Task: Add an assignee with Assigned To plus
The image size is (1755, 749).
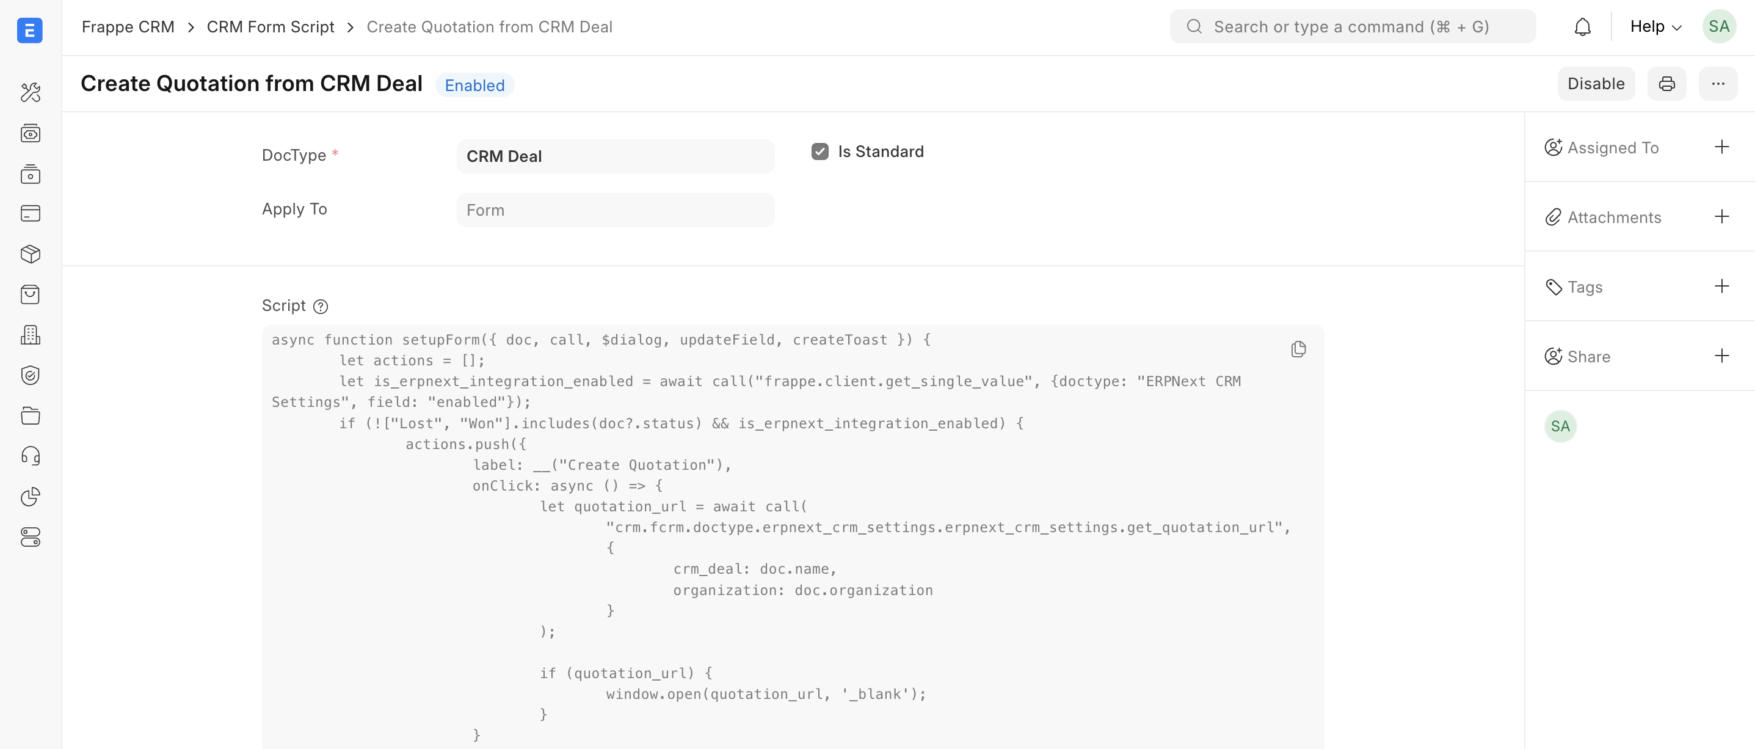Action: (1721, 147)
